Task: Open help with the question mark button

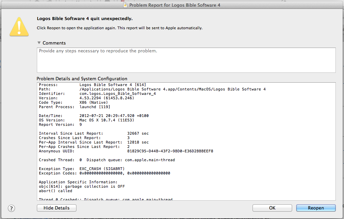Action: (11, 208)
